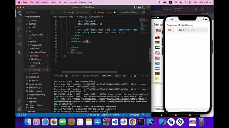The width and height of the screenshot is (229, 128).
Task: Click Spaces: 4 in the status bar
Action: coord(106,114)
